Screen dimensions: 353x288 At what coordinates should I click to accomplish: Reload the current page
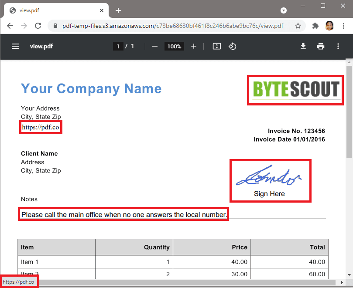coord(38,26)
